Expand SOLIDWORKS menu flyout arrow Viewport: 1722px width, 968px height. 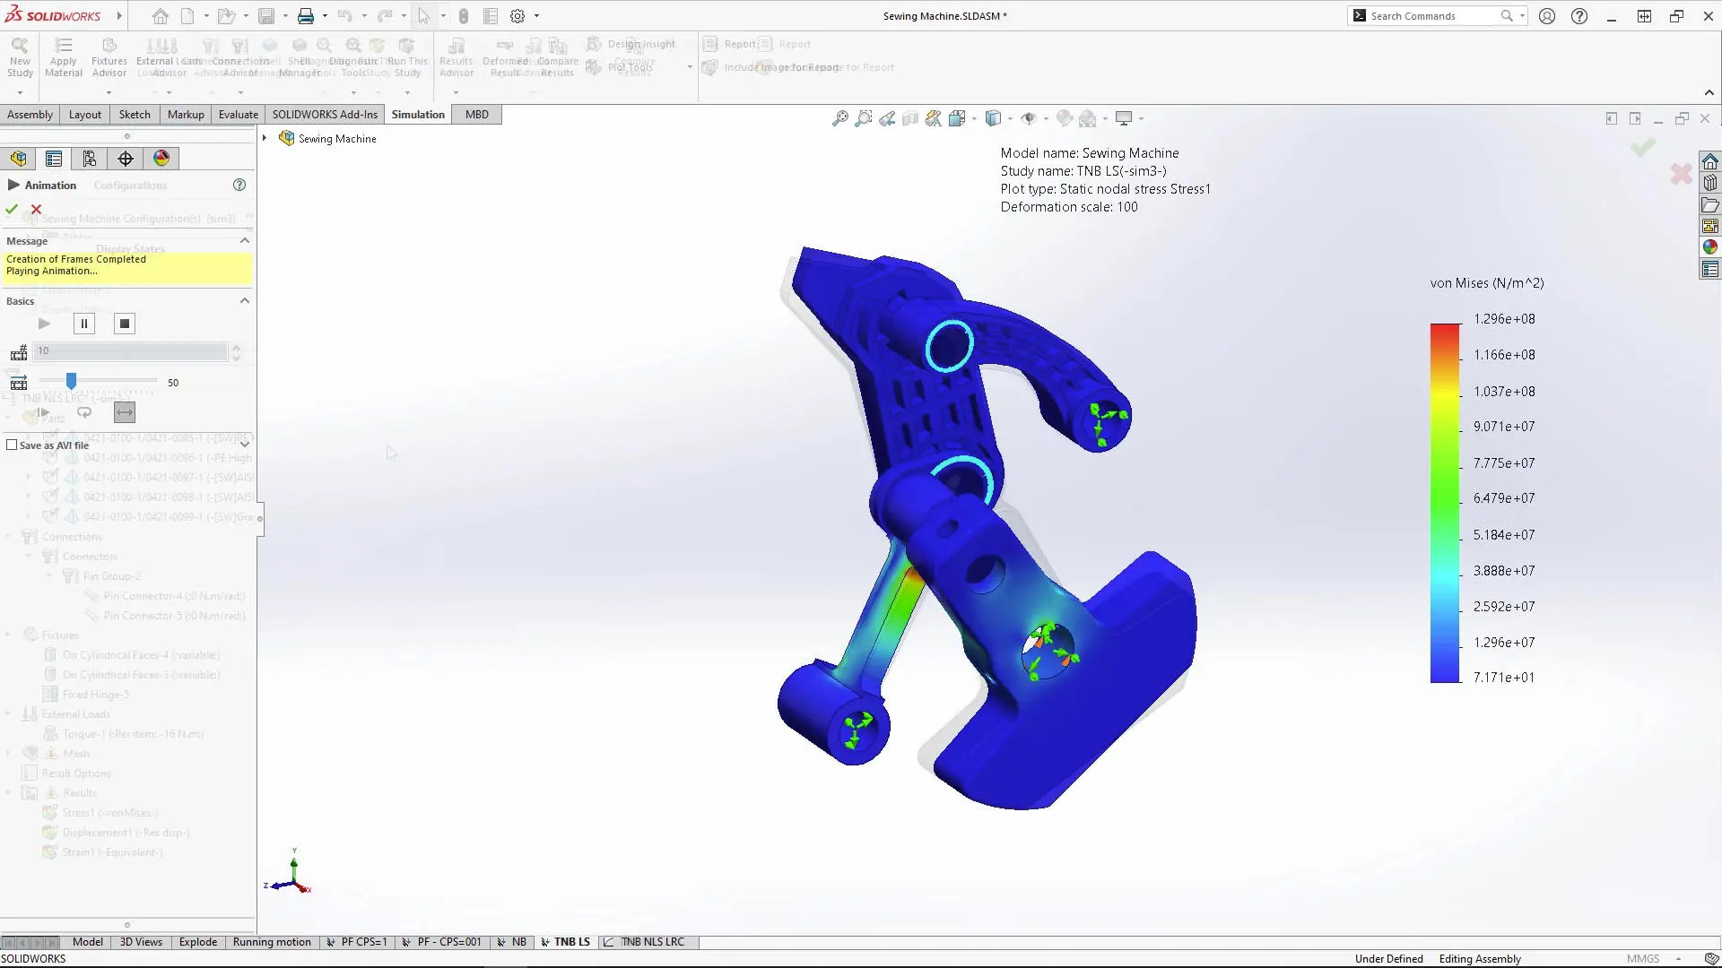click(119, 16)
